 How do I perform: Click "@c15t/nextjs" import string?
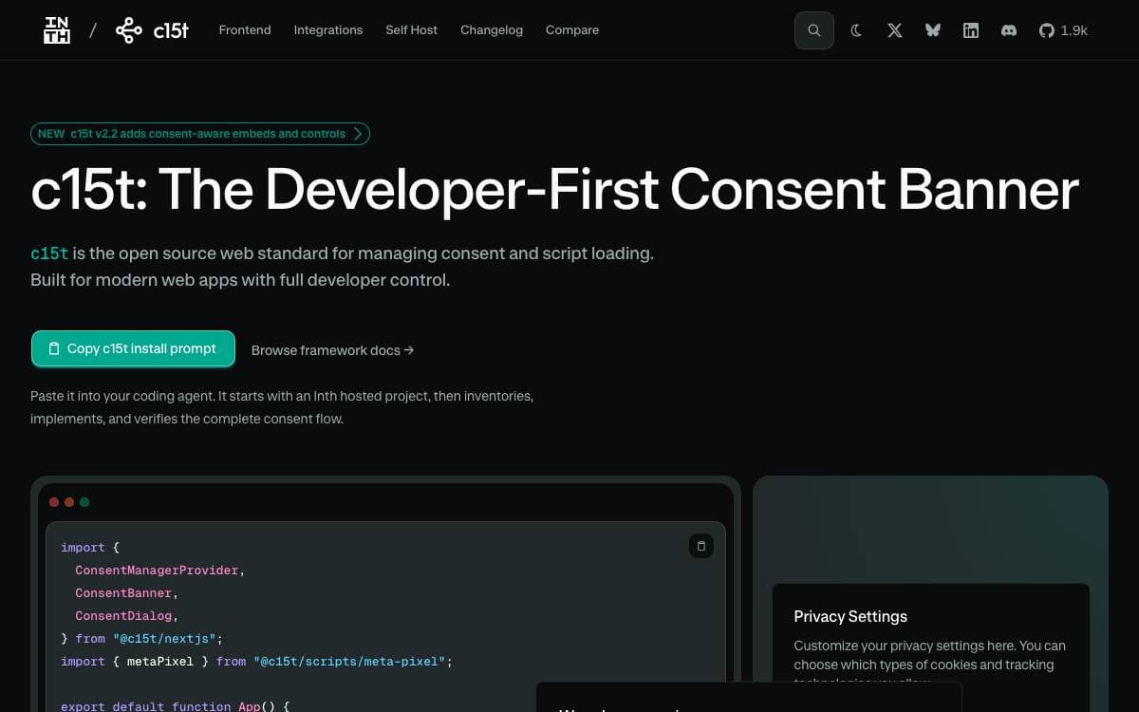point(164,639)
